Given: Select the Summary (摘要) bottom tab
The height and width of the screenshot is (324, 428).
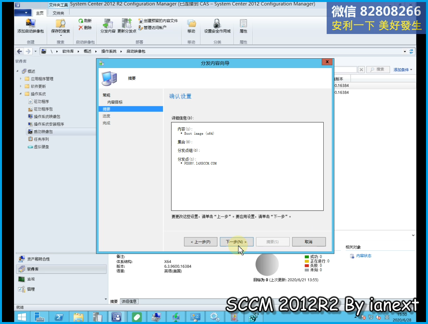Looking at the screenshot, I should (x=114, y=301).
